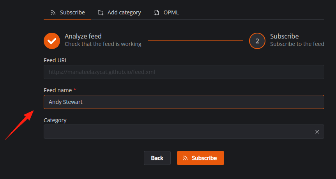
Task: Click the OPML file import icon
Action: tap(156, 12)
